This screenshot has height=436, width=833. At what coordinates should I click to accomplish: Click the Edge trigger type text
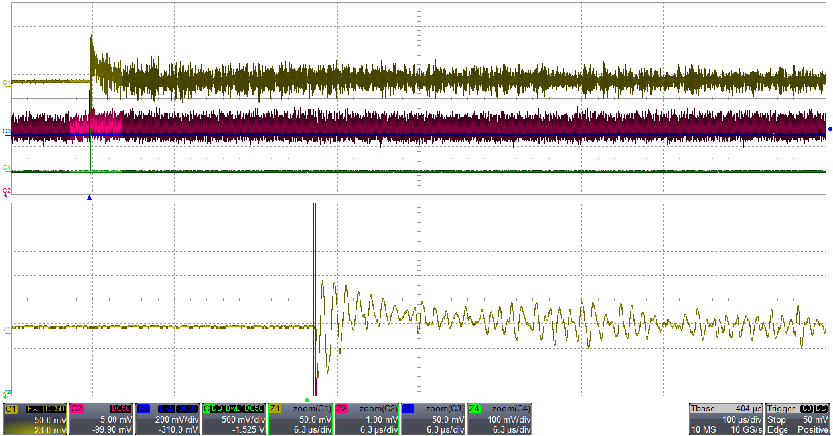(x=777, y=430)
